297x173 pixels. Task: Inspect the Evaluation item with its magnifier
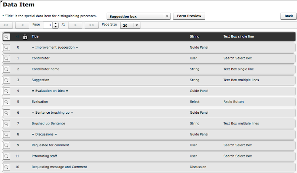pos(7,102)
